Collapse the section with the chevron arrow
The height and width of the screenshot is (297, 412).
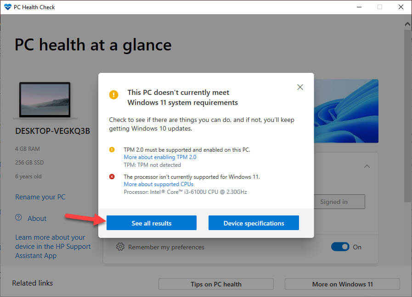coord(367,166)
